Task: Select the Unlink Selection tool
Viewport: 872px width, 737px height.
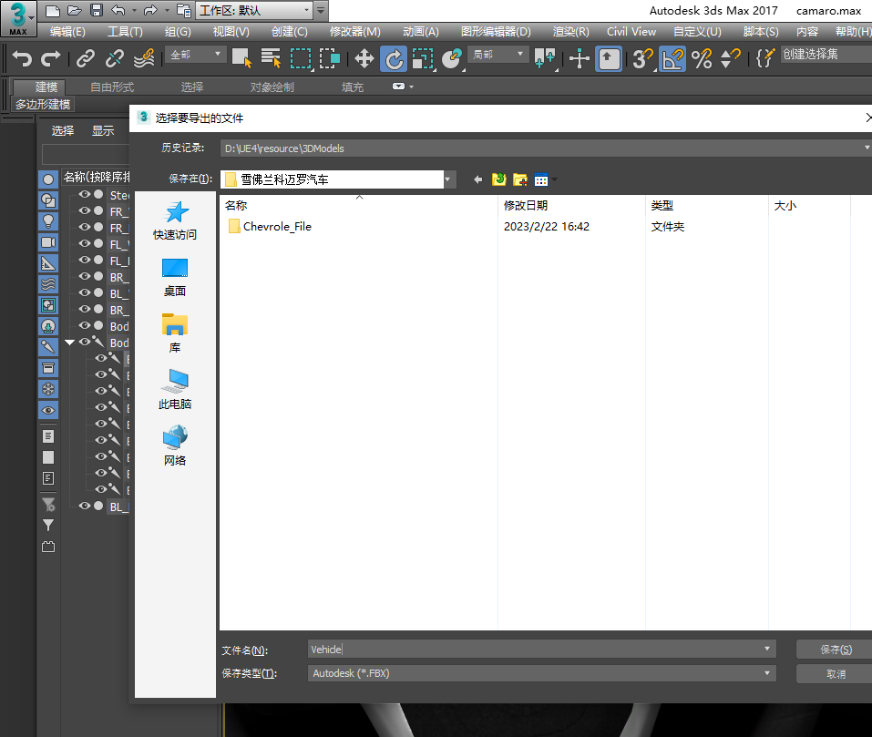Action: (x=115, y=58)
